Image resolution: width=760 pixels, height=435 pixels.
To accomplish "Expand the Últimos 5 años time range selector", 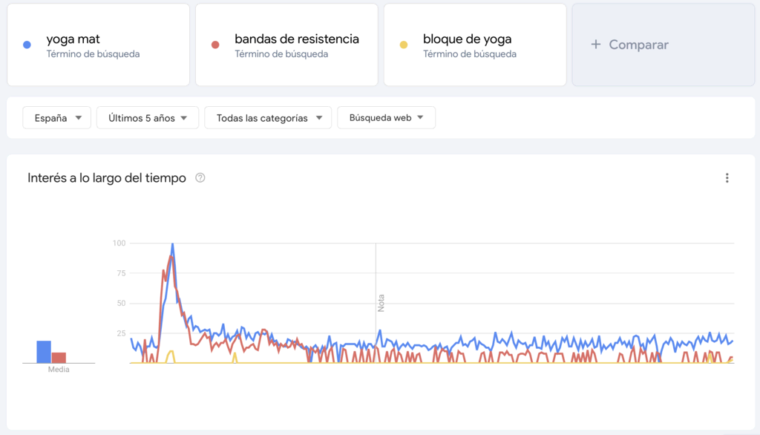I will pyautogui.click(x=147, y=117).
